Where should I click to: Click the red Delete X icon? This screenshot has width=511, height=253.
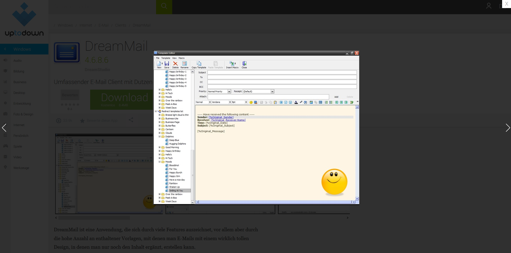175,64
